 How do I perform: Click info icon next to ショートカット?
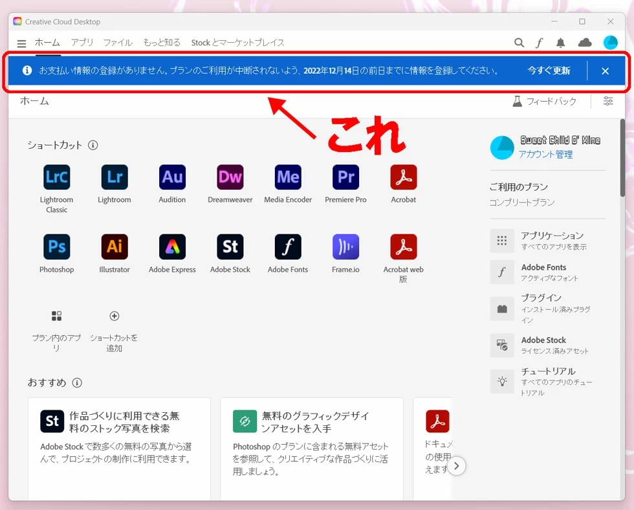pos(93,145)
